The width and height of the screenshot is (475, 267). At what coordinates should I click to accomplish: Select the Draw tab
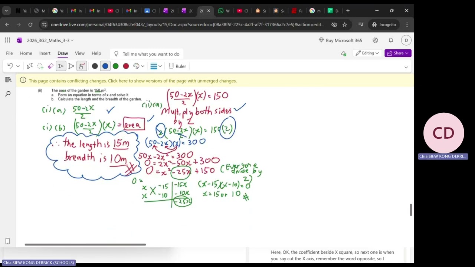tap(63, 53)
